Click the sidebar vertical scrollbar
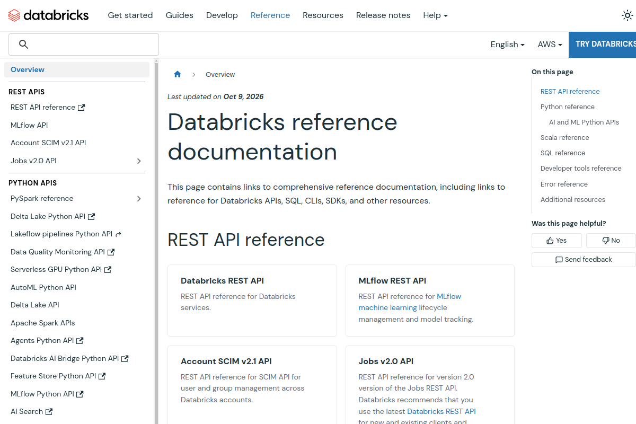The height and width of the screenshot is (424, 636). point(156,241)
